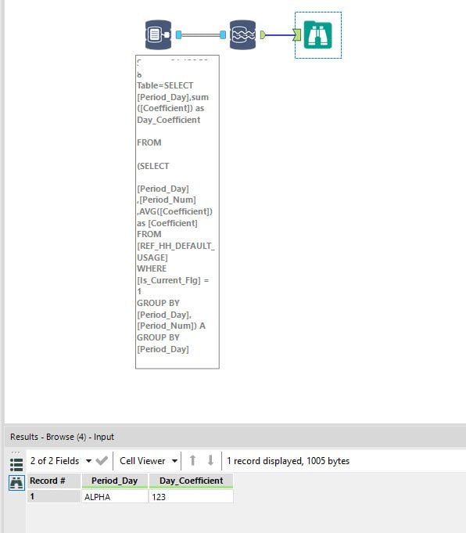Open the SQL query annotation box
Image resolution: width=466 pixels, height=533 pixels.
coord(177,212)
